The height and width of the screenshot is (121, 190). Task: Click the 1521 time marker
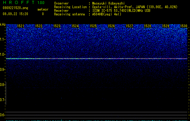point(21,26)
